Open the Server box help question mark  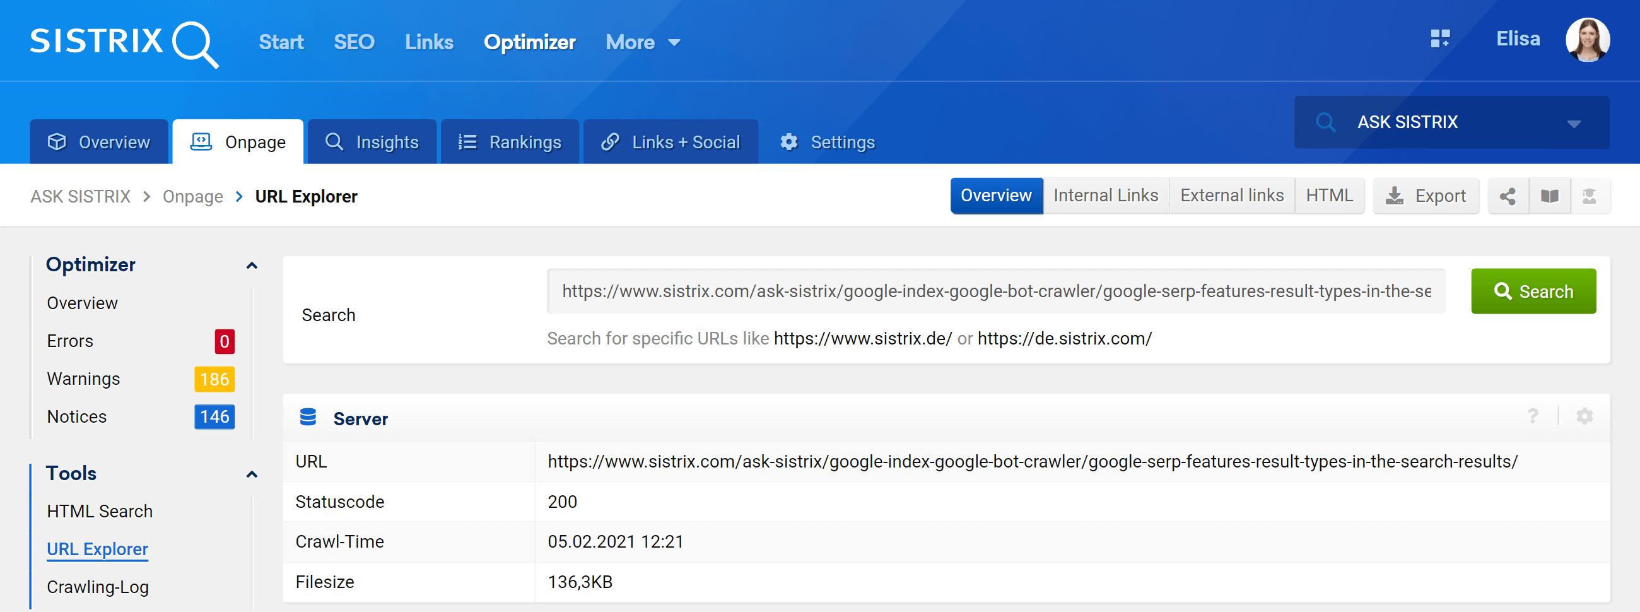click(x=1532, y=416)
